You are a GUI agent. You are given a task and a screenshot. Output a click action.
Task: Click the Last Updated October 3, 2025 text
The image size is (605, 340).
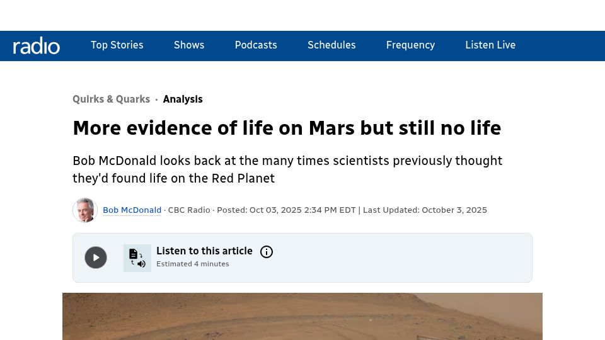coord(425,210)
